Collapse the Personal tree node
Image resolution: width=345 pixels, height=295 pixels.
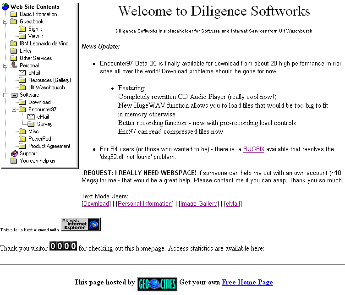pyautogui.click(x=5, y=66)
